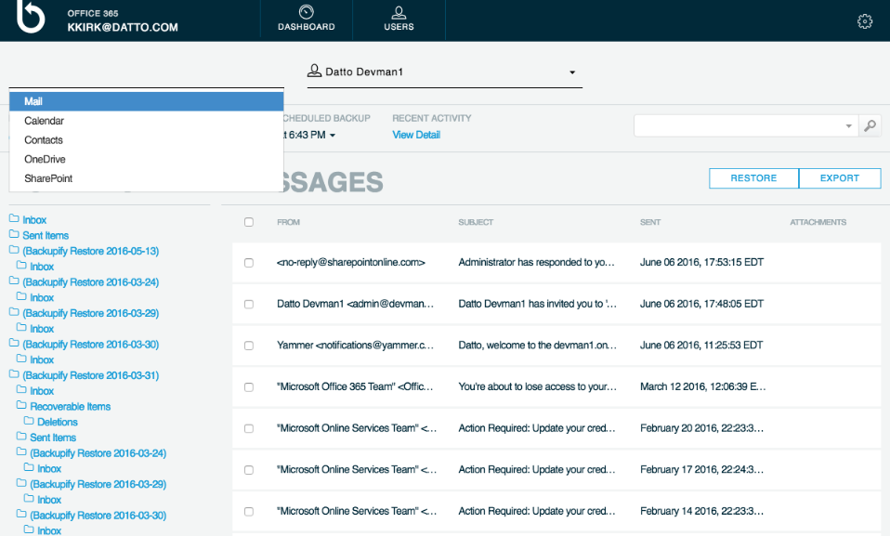Click sender 'Yammer <notifications@yammer.c…'
Viewport: 890px width, 536px height.
[x=355, y=346]
